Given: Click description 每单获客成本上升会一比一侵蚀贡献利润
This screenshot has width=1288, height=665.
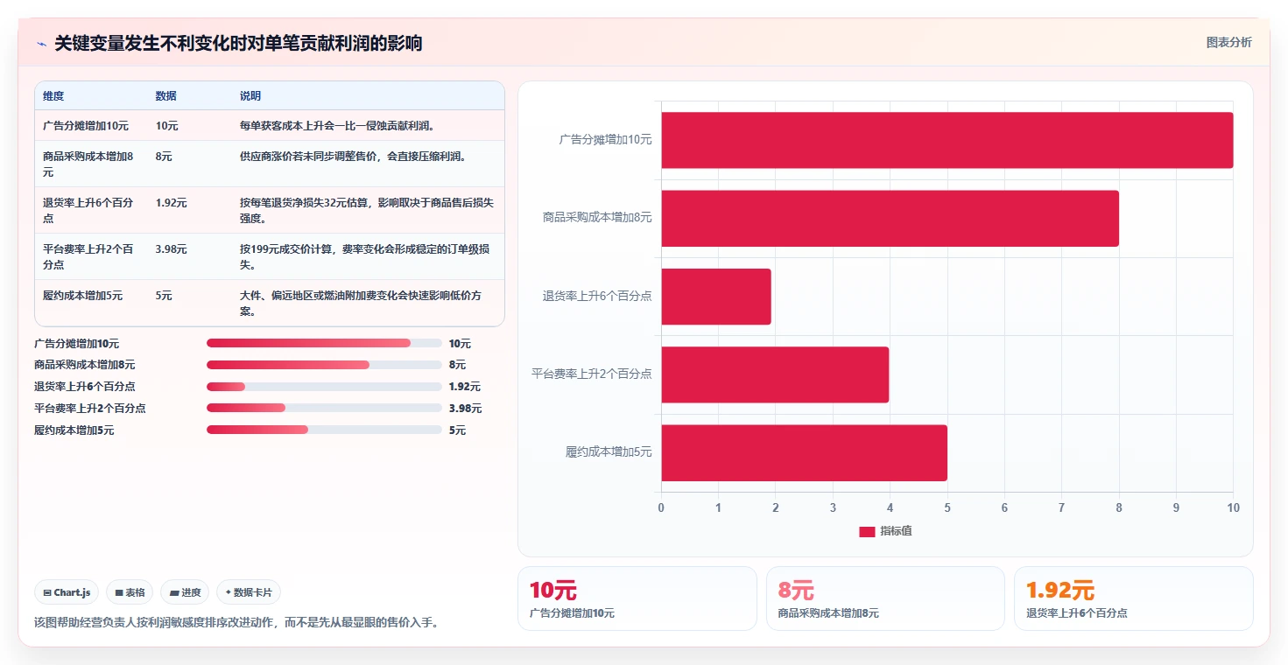Looking at the screenshot, I should tap(337, 126).
